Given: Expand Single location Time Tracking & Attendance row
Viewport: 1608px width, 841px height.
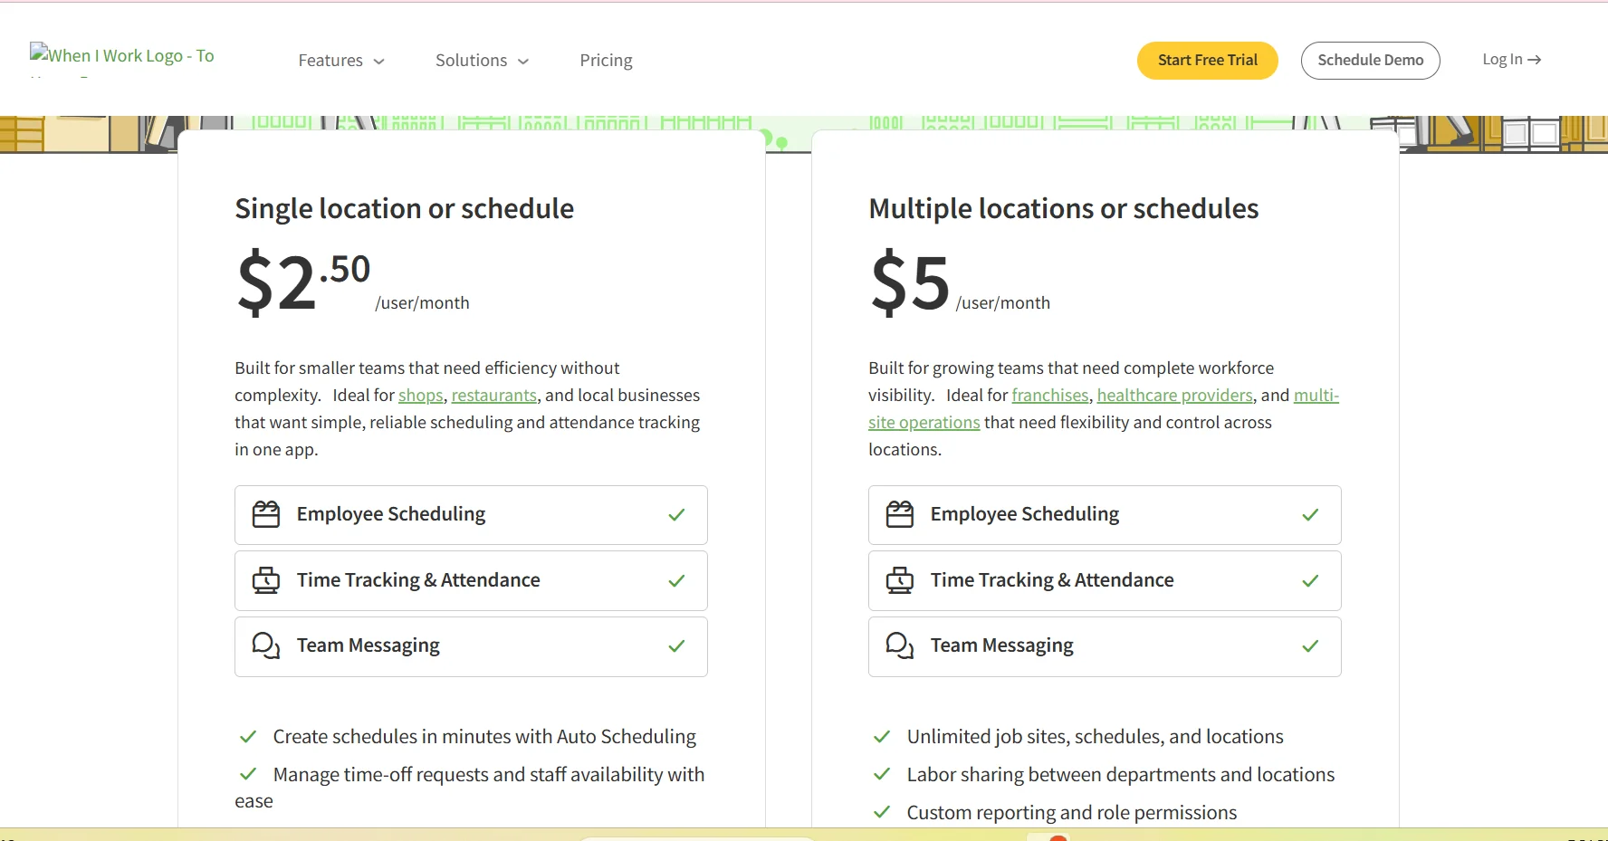Looking at the screenshot, I should tap(471, 580).
